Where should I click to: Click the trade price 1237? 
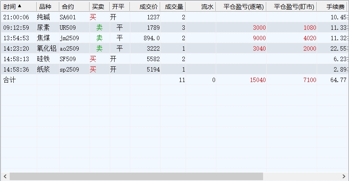(x=153, y=17)
